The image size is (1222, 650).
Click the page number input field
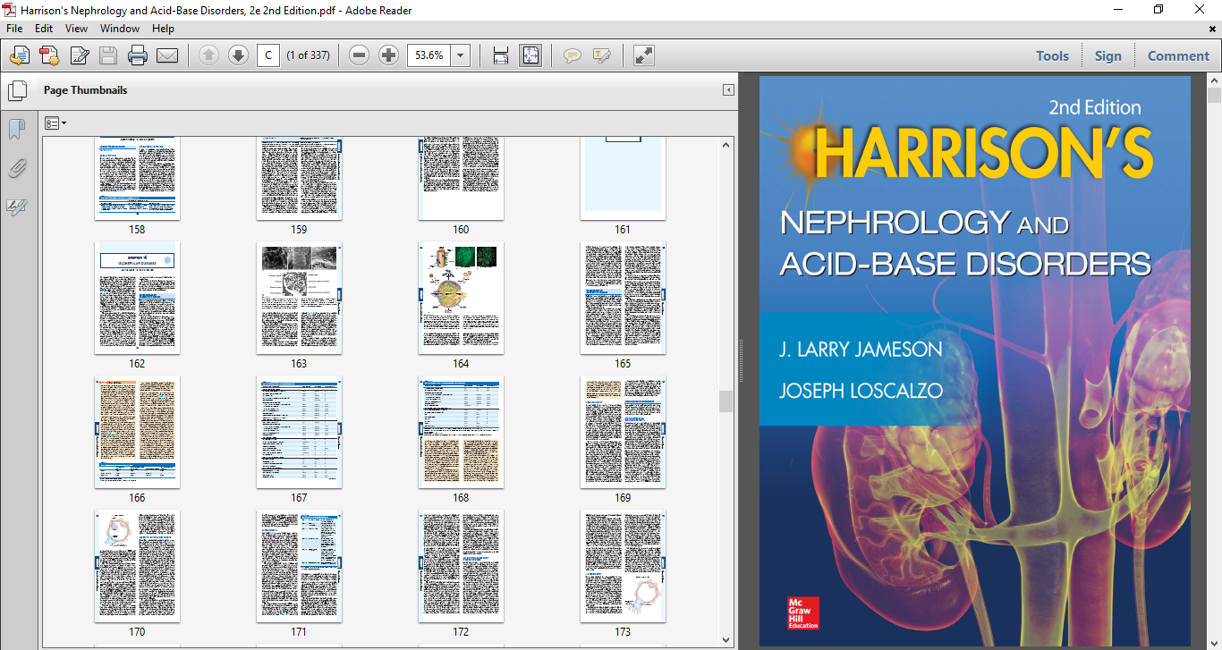point(267,55)
